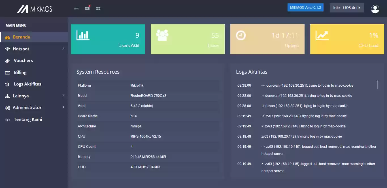Open Logs Aktifitas in the sidebar

[27, 84]
